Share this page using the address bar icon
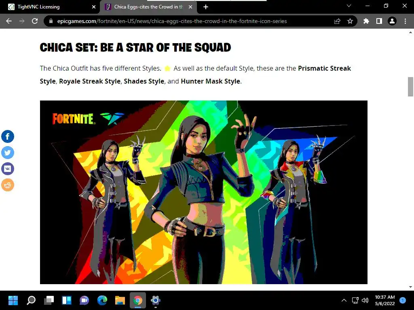This screenshot has height=310, width=414. (337, 21)
